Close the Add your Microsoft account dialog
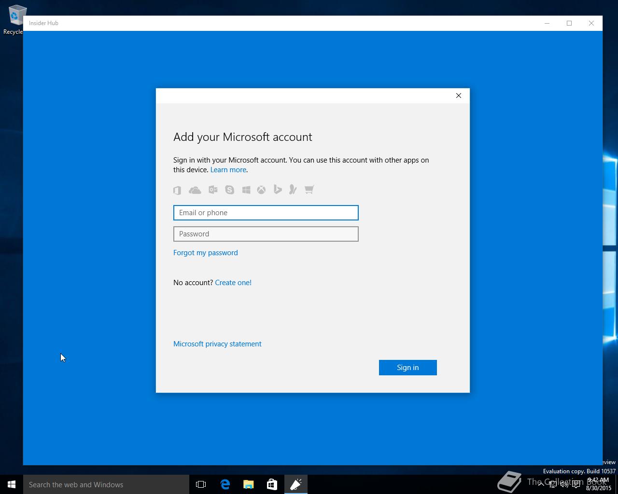The height and width of the screenshot is (494, 618). pyautogui.click(x=459, y=96)
